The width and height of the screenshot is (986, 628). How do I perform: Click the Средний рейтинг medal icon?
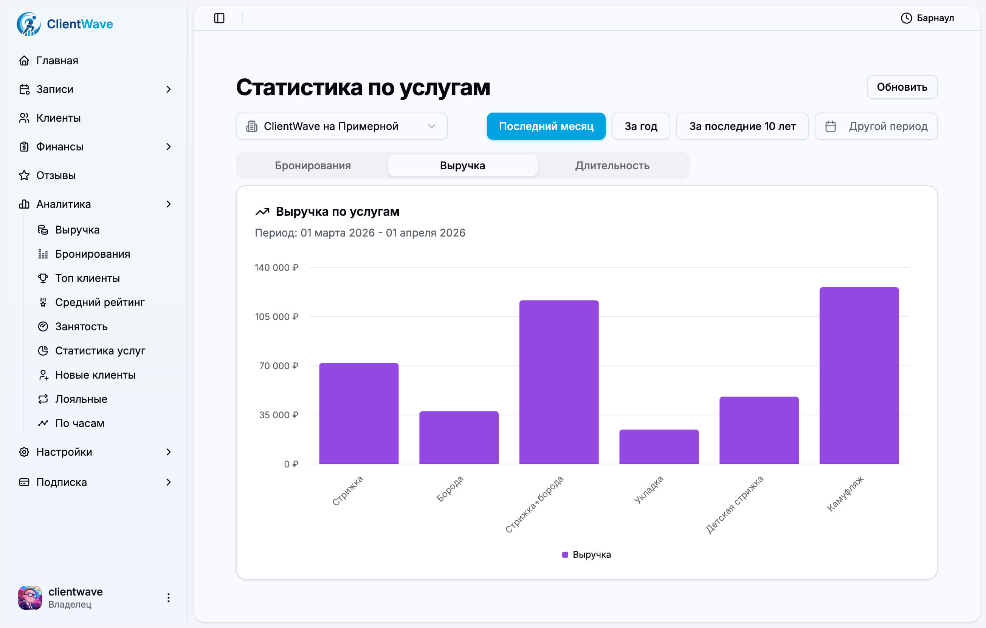coord(43,302)
